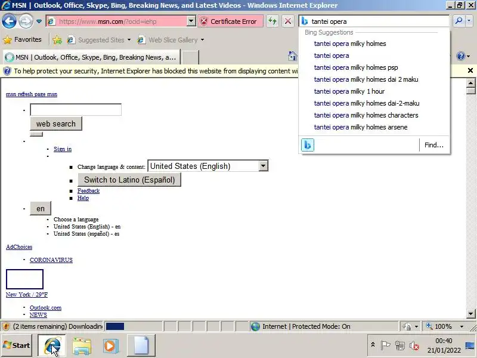Refresh the page with the green arrows icon
The width and height of the screenshot is (477, 358).
[272, 21]
